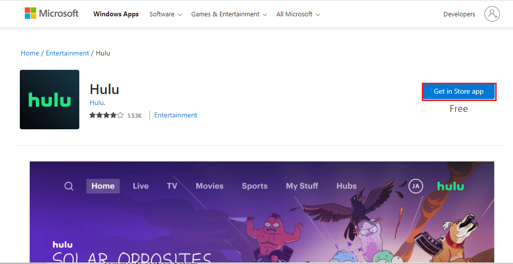Expand the Software dropdown menu
Screen dimensions: 513x264
coord(166,14)
